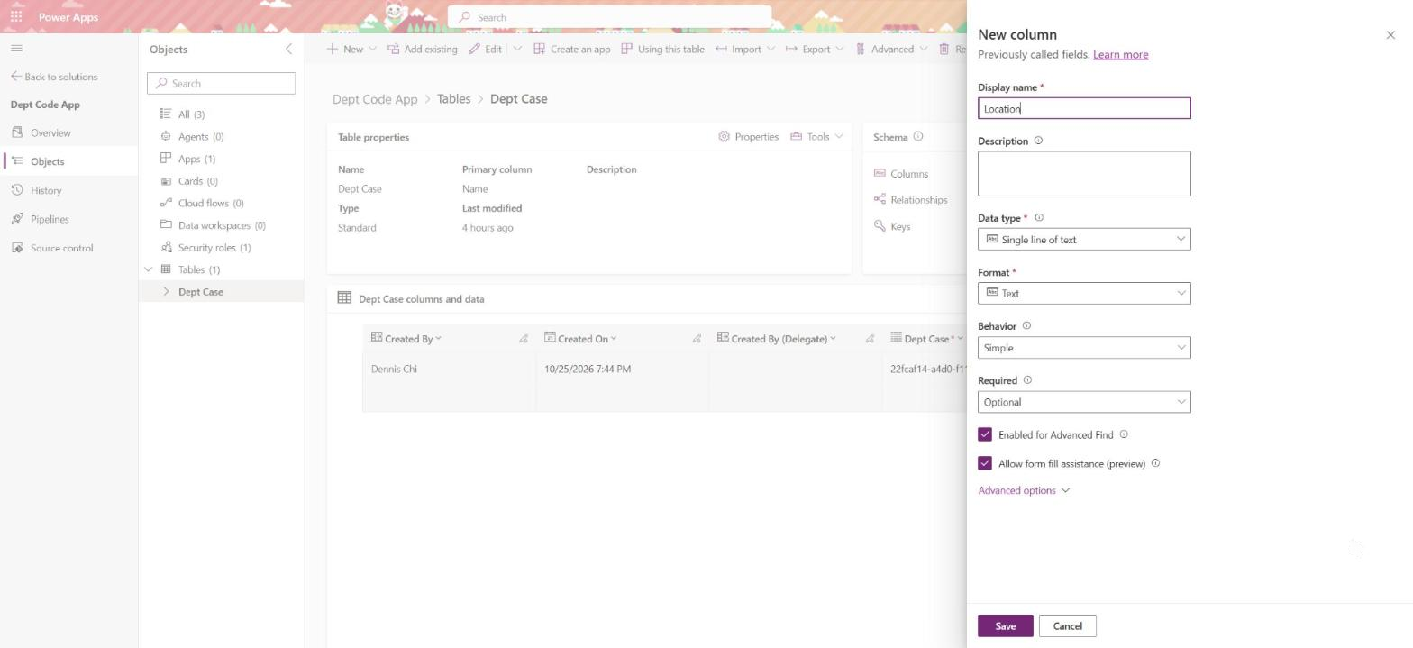Image resolution: width=1413 pixels, height=648 pixels.
Task: Open Pipelines in the left navigation
Action: coord(50,219)
